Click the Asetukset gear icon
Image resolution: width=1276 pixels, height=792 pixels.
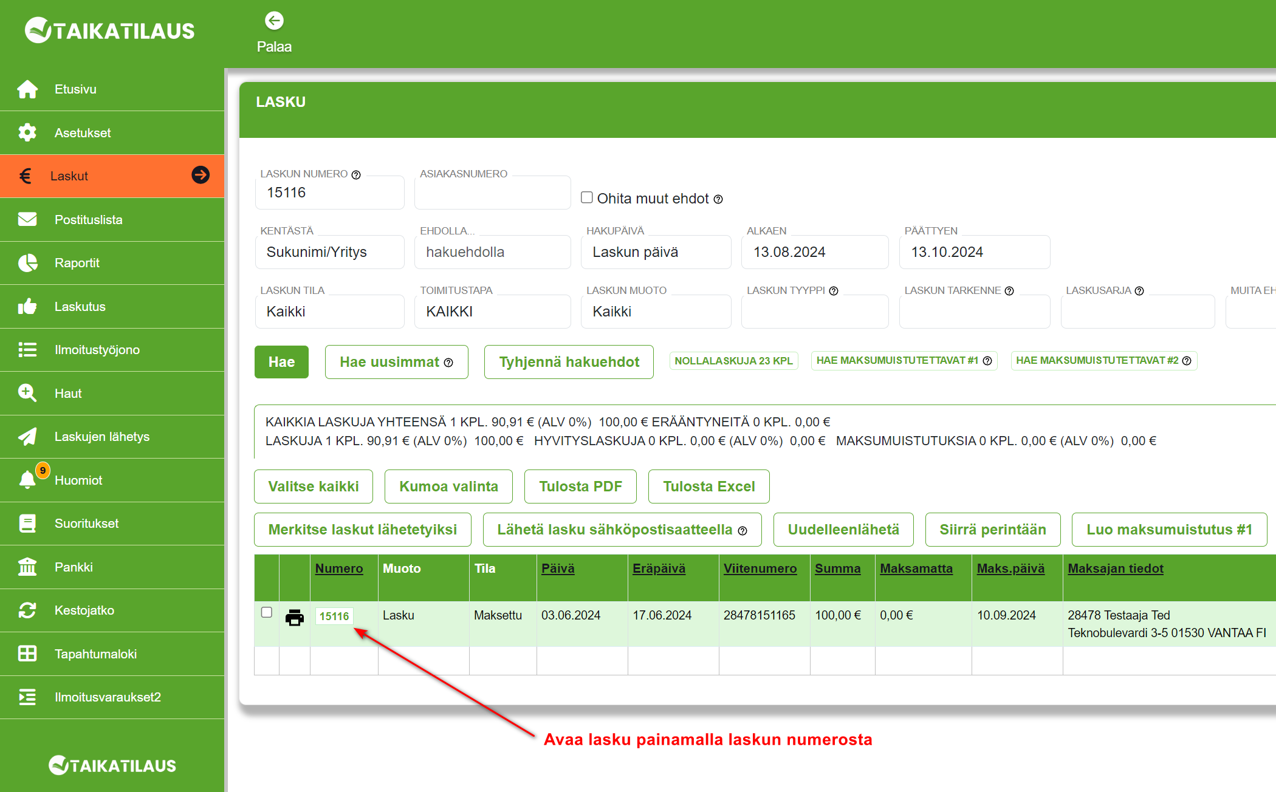[x=27, y=132]
